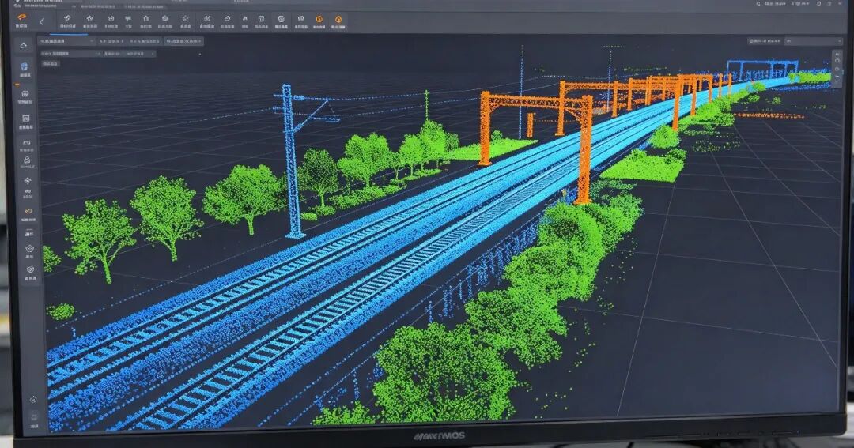Select the sixth left sidebar icon
The height and width of the screenshot is (448, 854).
click(27, 160)
